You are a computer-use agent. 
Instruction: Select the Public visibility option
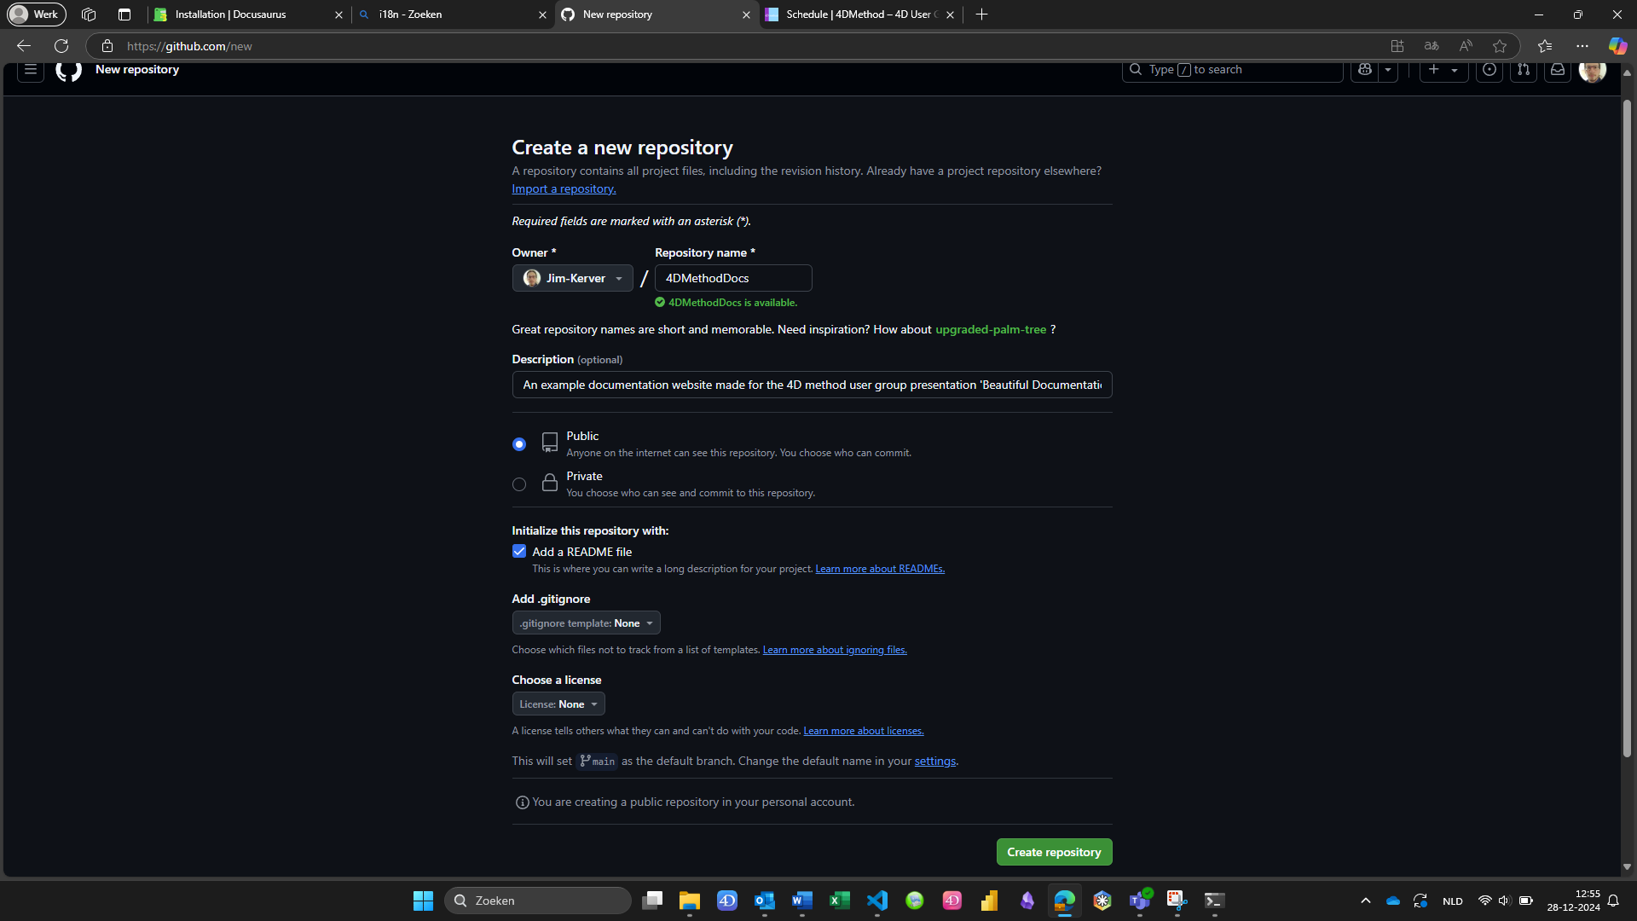(x=519, y=444)
